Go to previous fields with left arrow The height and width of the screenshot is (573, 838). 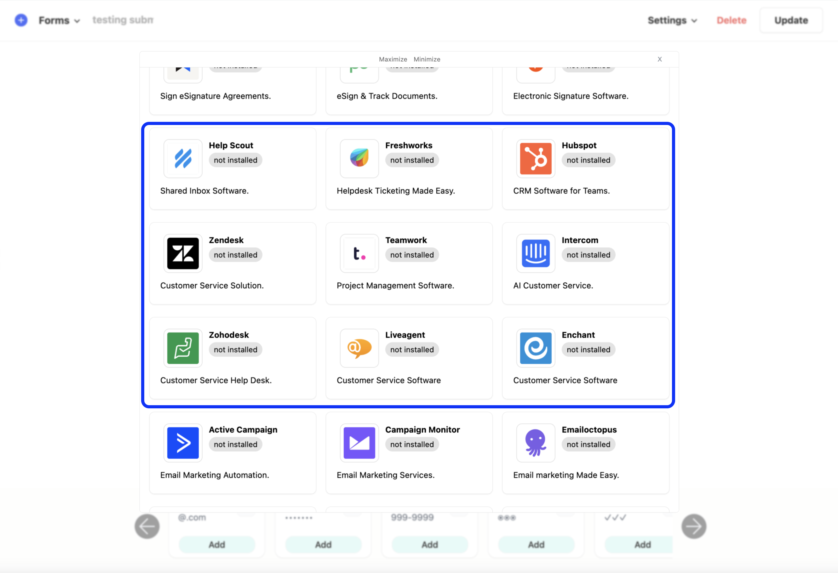(x=147, y=526)
